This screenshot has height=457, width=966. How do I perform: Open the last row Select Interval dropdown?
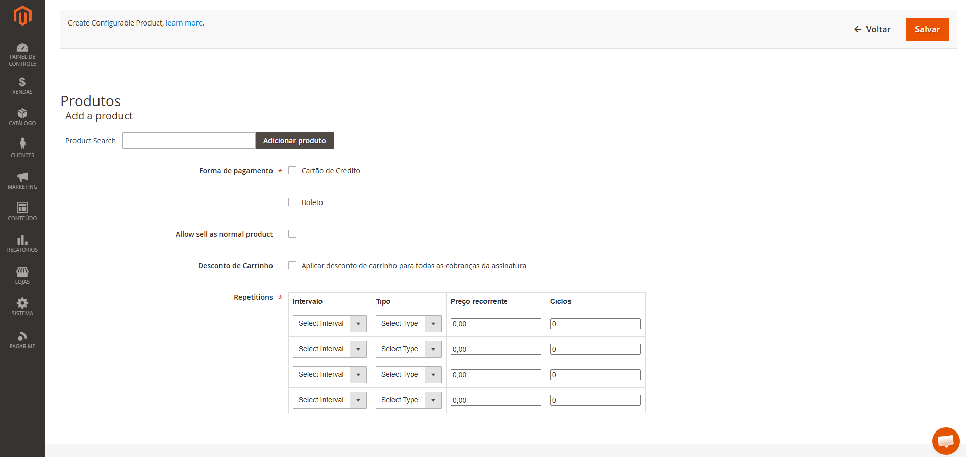pyautogui.click(x=330, y=400)
